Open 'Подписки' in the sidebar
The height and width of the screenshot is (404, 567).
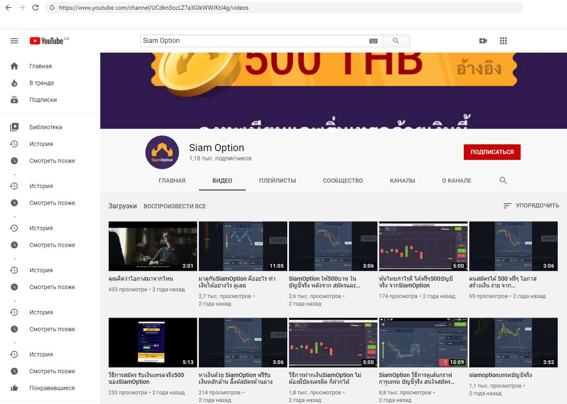(x=43, y=100)
